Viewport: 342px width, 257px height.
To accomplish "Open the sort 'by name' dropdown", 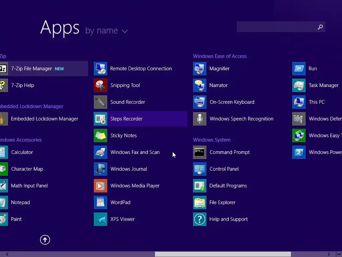I will [106, 30].
